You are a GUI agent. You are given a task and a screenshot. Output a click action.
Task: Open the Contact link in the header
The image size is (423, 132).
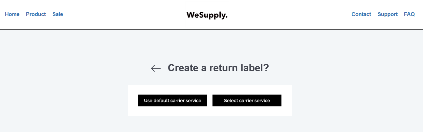361,14
